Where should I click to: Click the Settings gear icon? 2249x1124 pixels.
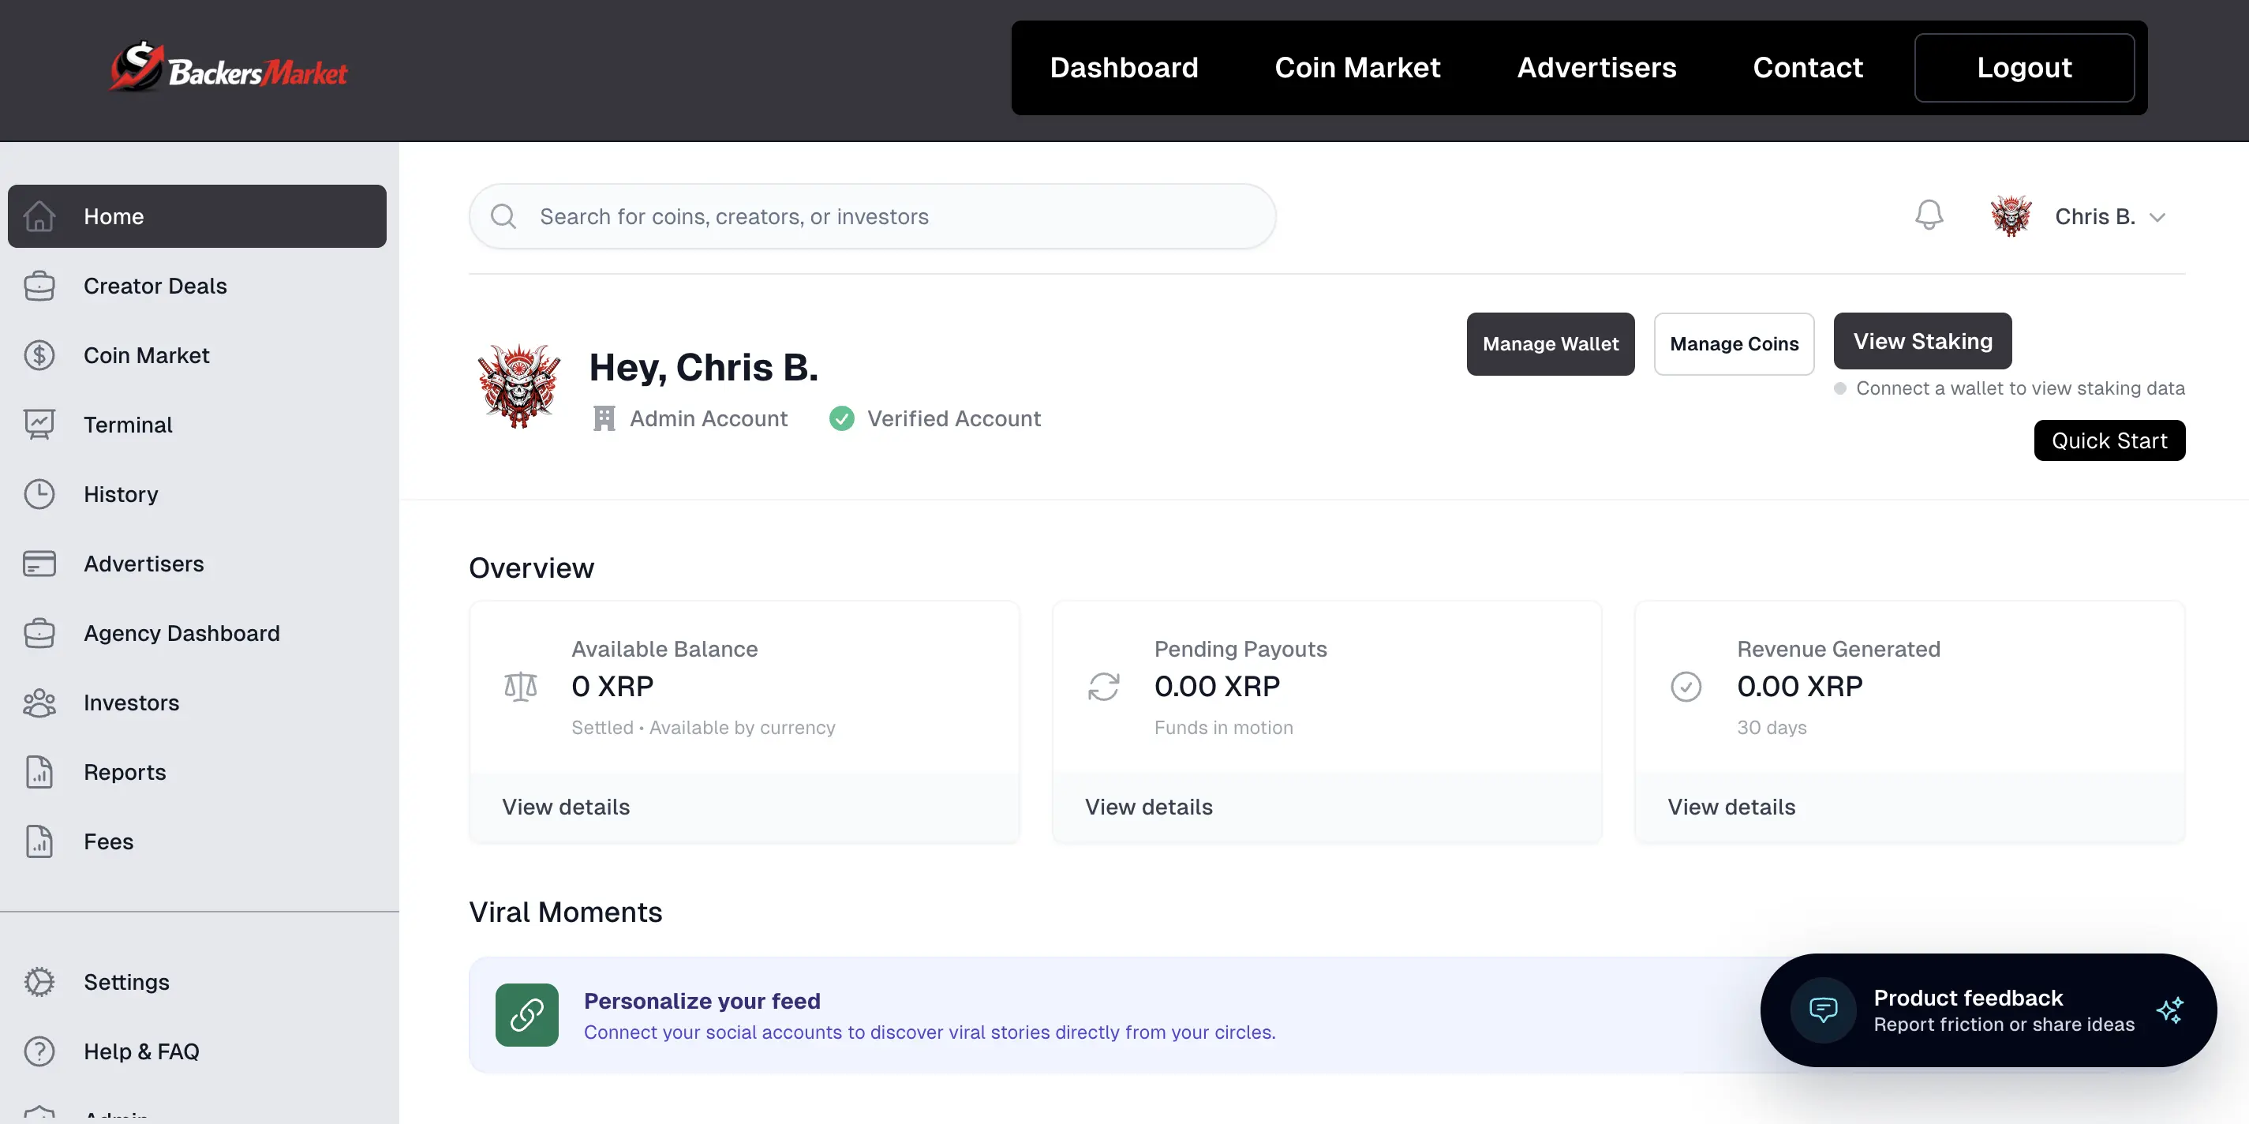[x=39, y=982]
